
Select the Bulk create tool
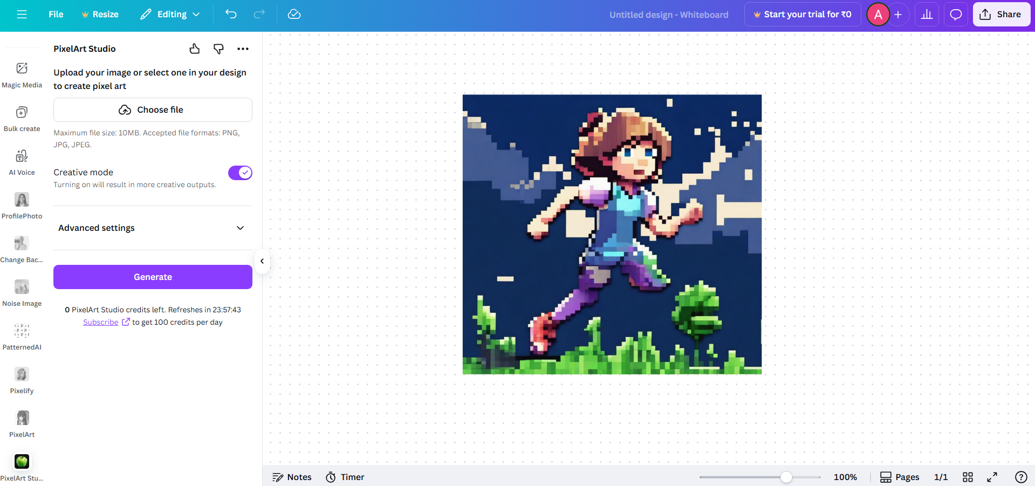coord(22,118)
